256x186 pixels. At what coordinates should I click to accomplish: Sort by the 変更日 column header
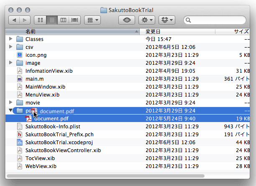pyautogui.click(x=177, y=31)
